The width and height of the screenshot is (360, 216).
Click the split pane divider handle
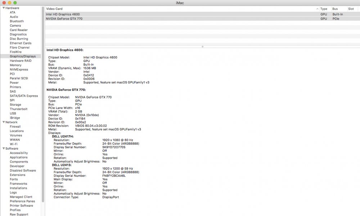click(202, 47)
